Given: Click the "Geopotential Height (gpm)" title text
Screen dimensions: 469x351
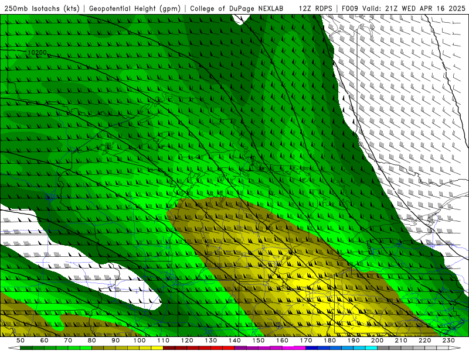Looking at the screenshot, I should pyautogui.click(x=135, y=9).
